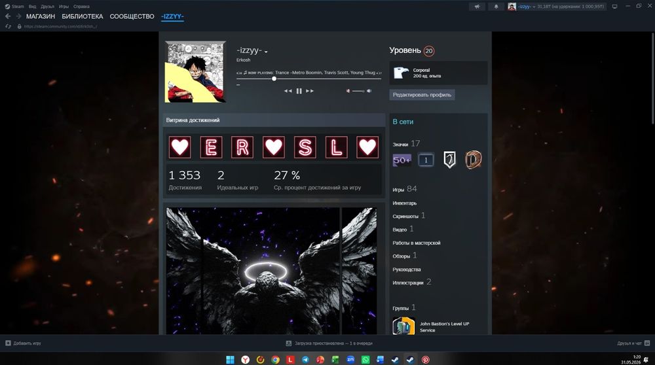Open John Bastion's Level UP Service group

tap(445, 326)
